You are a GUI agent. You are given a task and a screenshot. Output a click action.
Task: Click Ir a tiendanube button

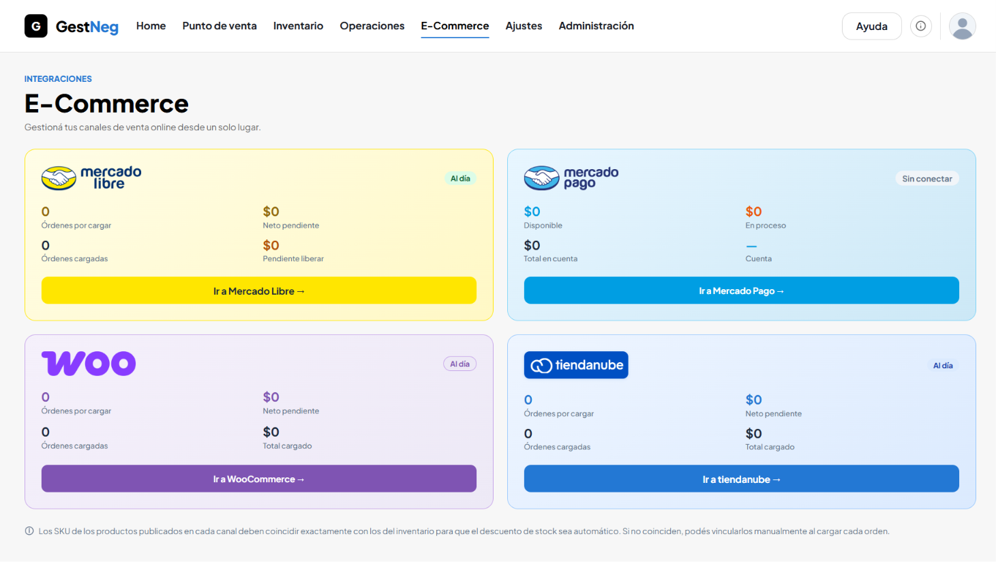point(742,479)
